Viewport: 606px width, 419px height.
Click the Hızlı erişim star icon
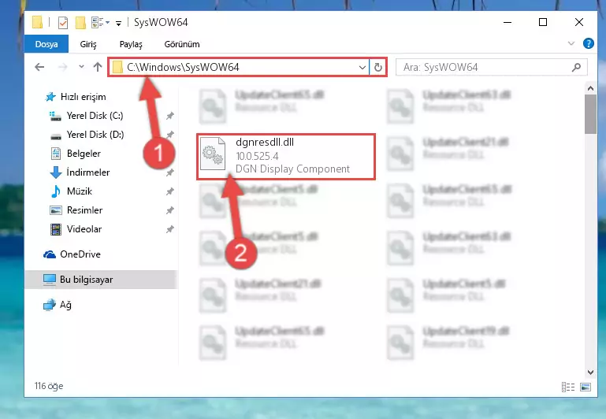[50, 97]
